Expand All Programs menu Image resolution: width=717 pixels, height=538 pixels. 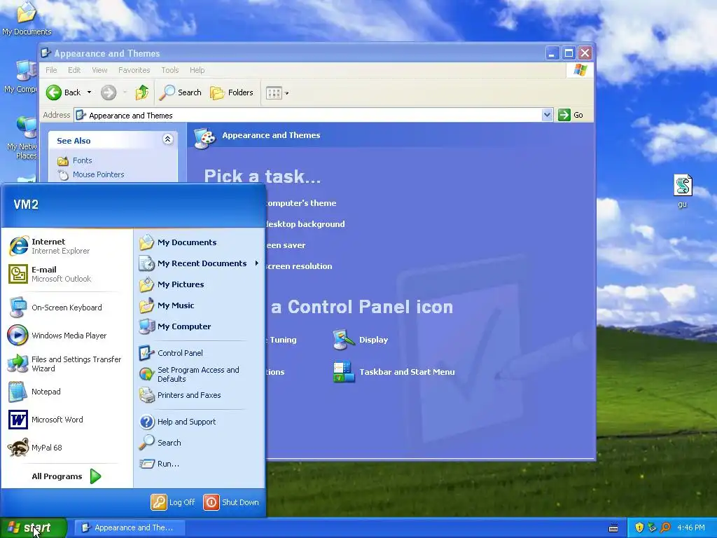tap(67, 476)
